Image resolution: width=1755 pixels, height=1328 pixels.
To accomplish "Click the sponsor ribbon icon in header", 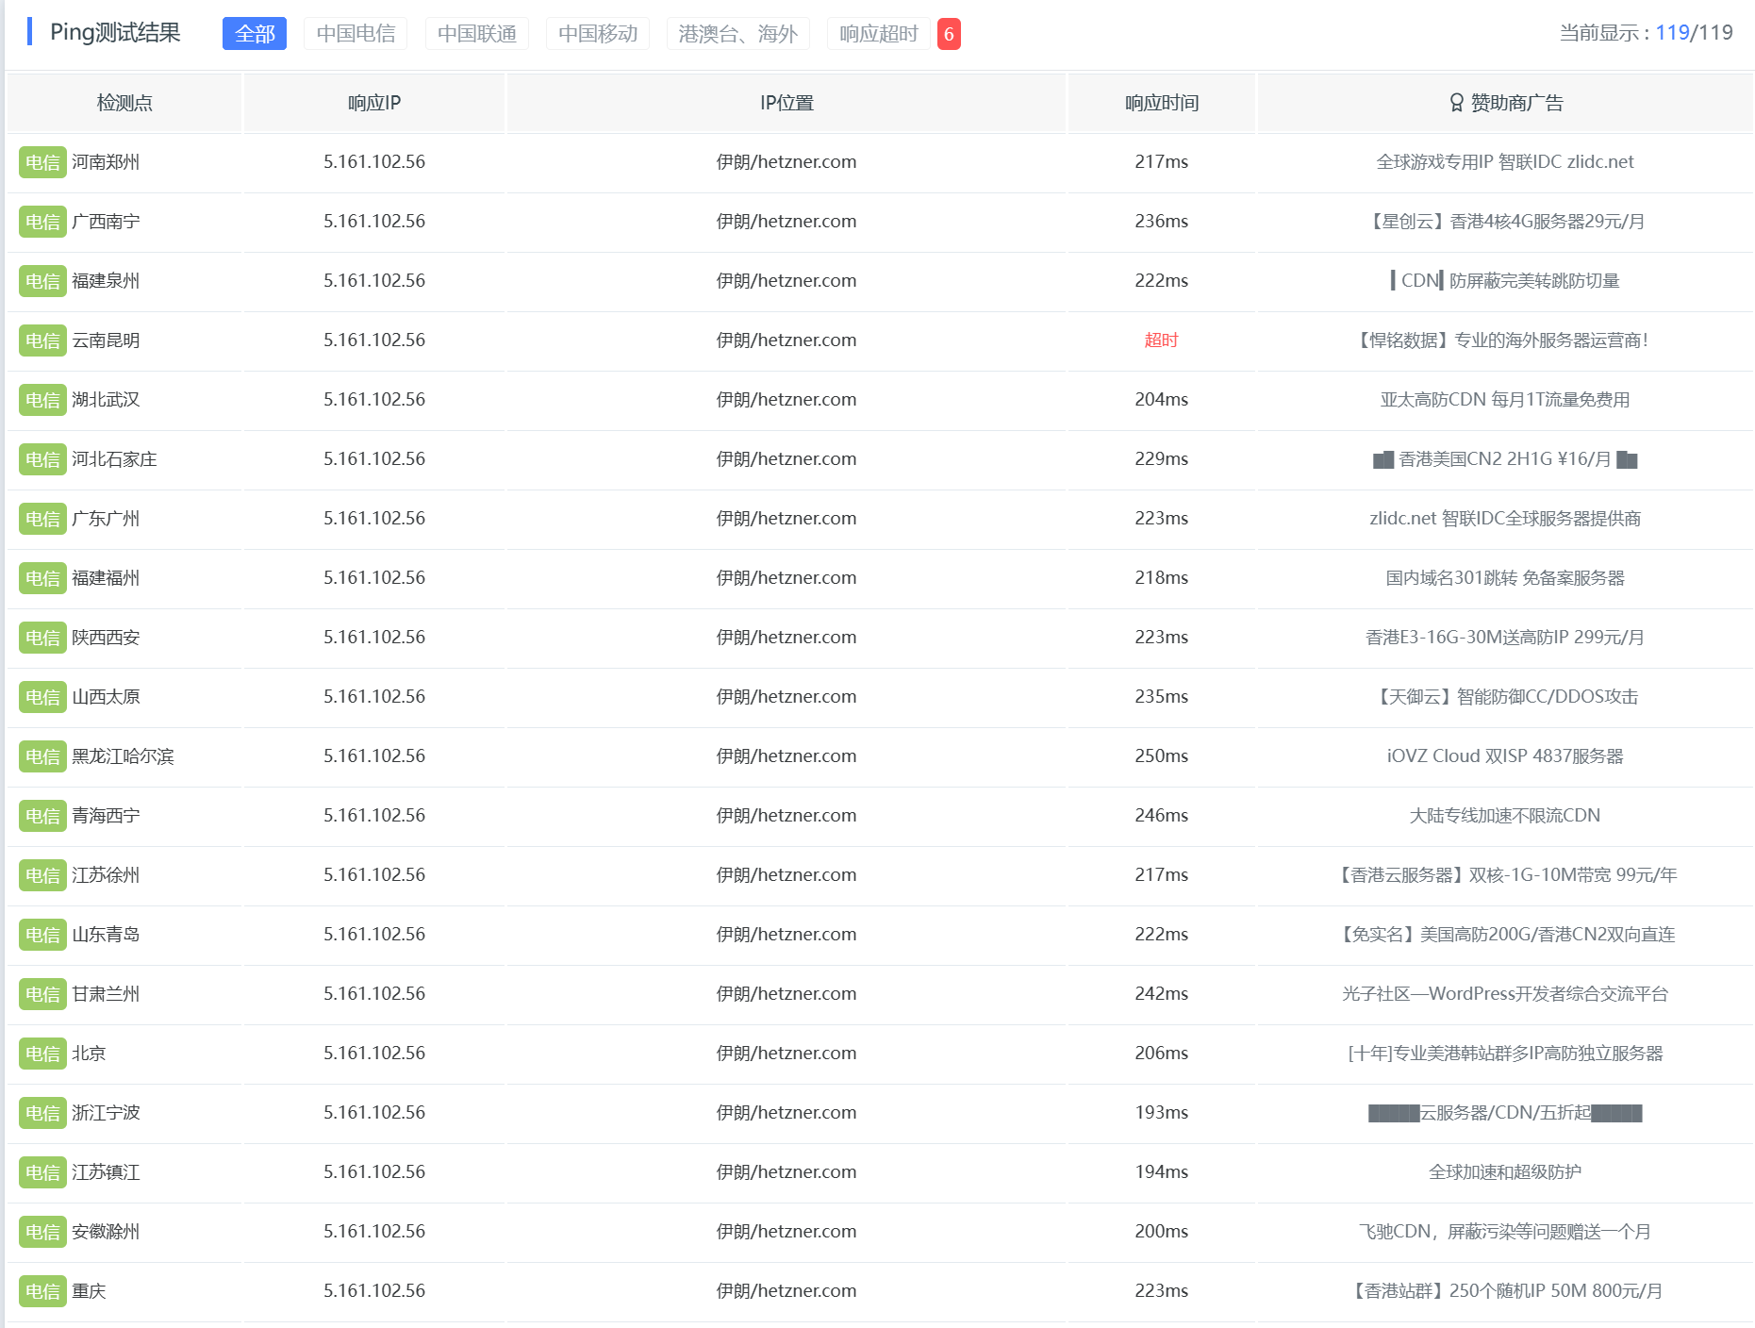I will [x=1457, y=103].
